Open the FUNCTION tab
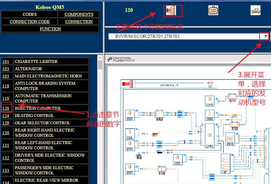Screen dimensions: 271x184 (x=50, y=29)
